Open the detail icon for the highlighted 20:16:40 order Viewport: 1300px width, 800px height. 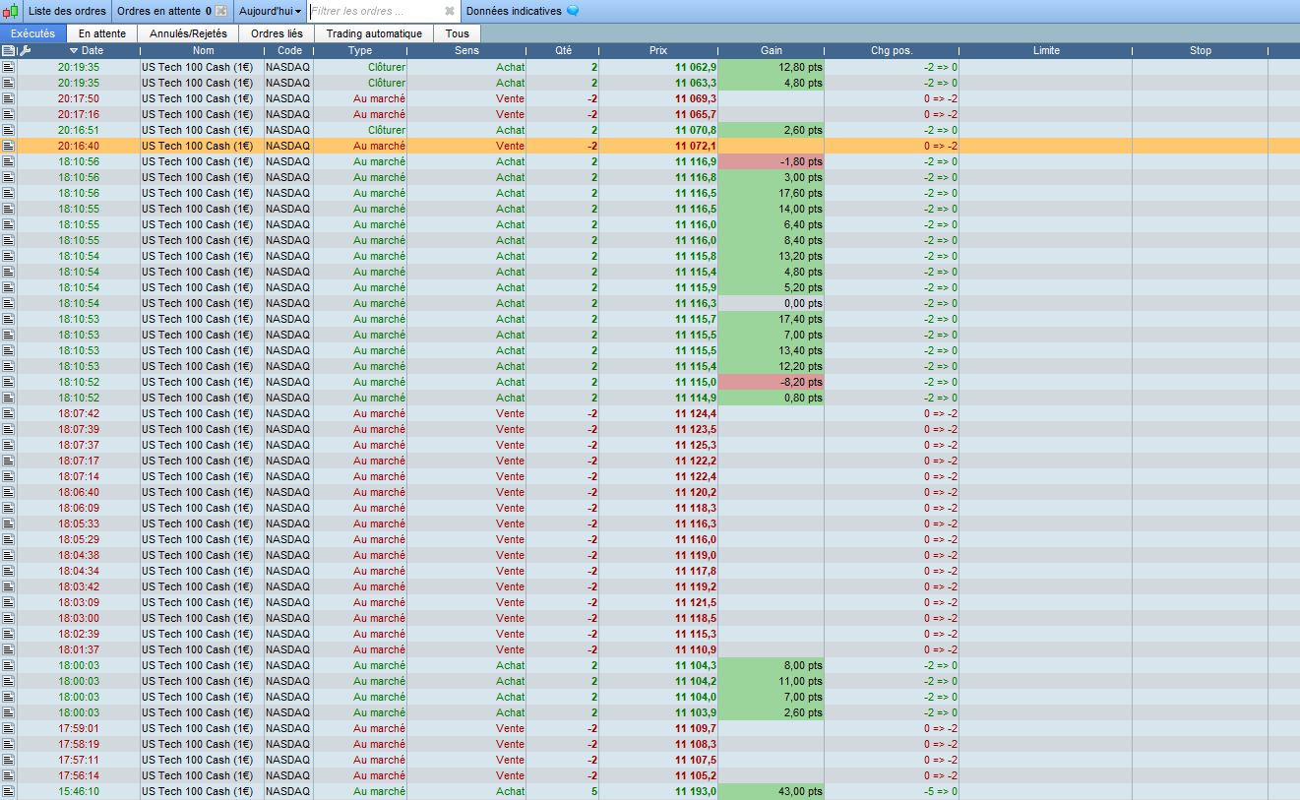point(9,146)
